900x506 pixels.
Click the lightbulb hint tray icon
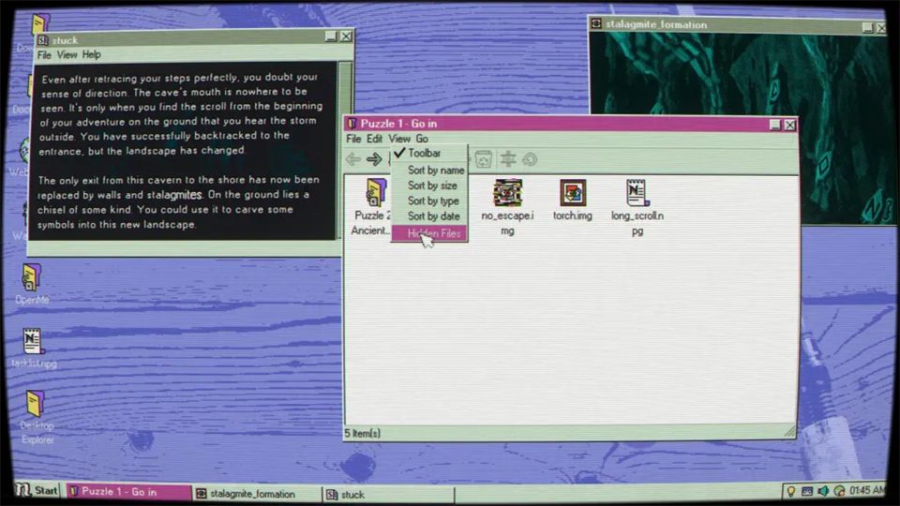click(x=791, y=491)
